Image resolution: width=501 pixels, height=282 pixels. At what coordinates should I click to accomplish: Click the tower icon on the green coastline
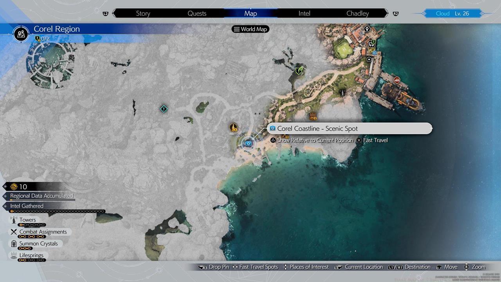(342, 92)
